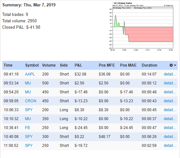View detail for 09:54:20 MU trade
This screenshot has width=180, height=158.
[170, 92]
